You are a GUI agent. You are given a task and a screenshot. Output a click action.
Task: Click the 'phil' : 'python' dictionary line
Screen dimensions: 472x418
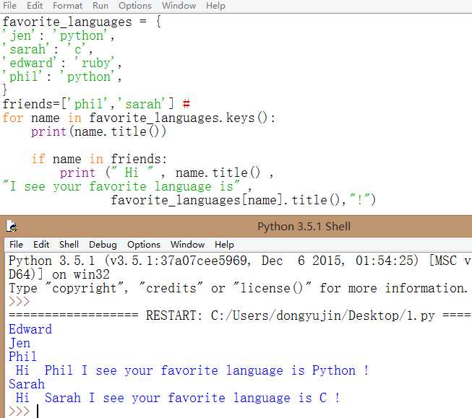tap(61, 77)
